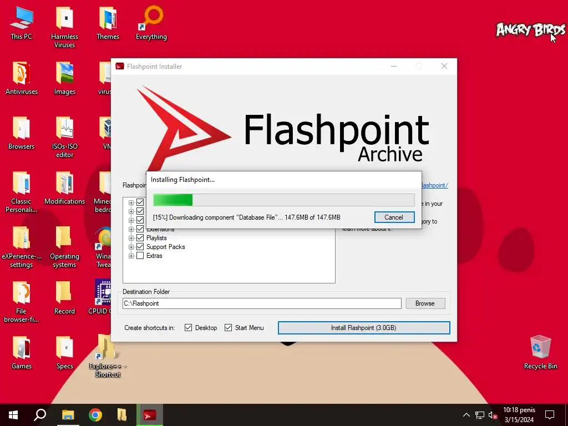Select the Classic Personalization folder icon
Image resolution: width=568 pixels, height=426 pixels.
(x=22, y=192)
